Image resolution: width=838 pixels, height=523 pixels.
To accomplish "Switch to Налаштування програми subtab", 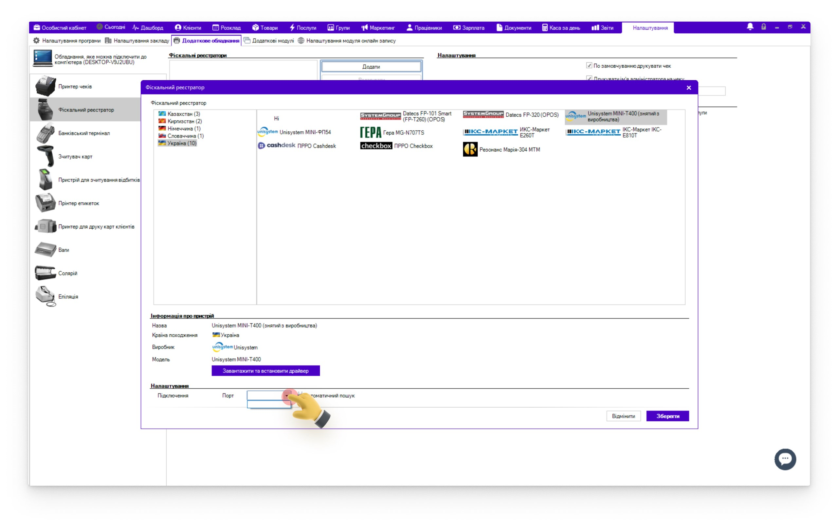I will click(x=67, y=41).
